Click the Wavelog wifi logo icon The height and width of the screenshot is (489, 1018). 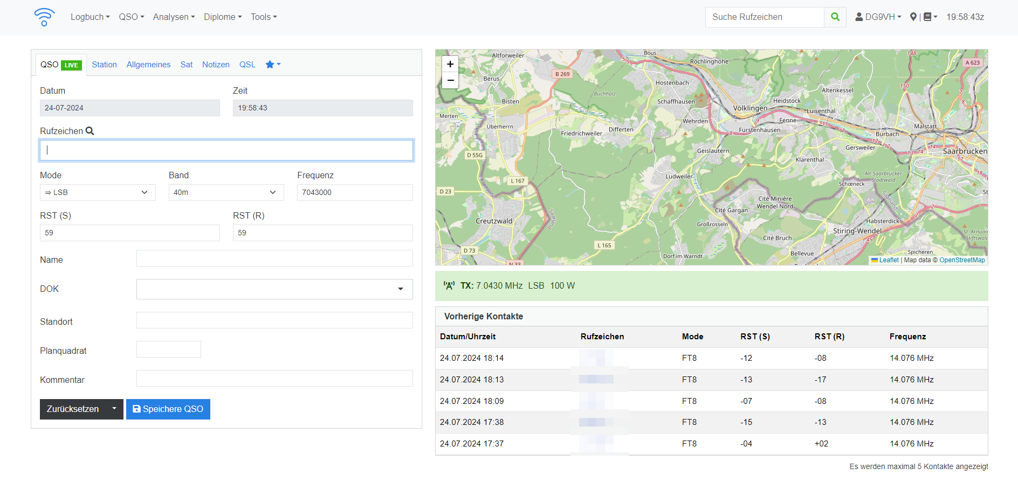tap(44, 17)
